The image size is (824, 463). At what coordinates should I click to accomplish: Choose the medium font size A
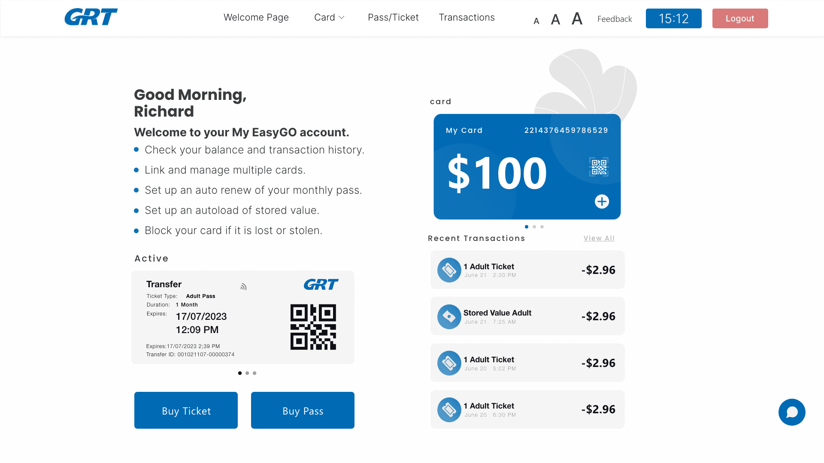(556, 20)
